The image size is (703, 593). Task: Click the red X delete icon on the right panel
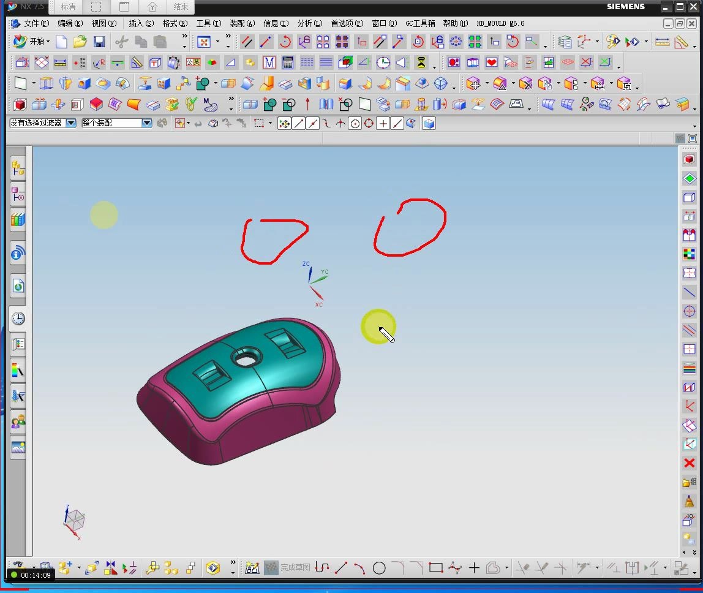point(690,464)
